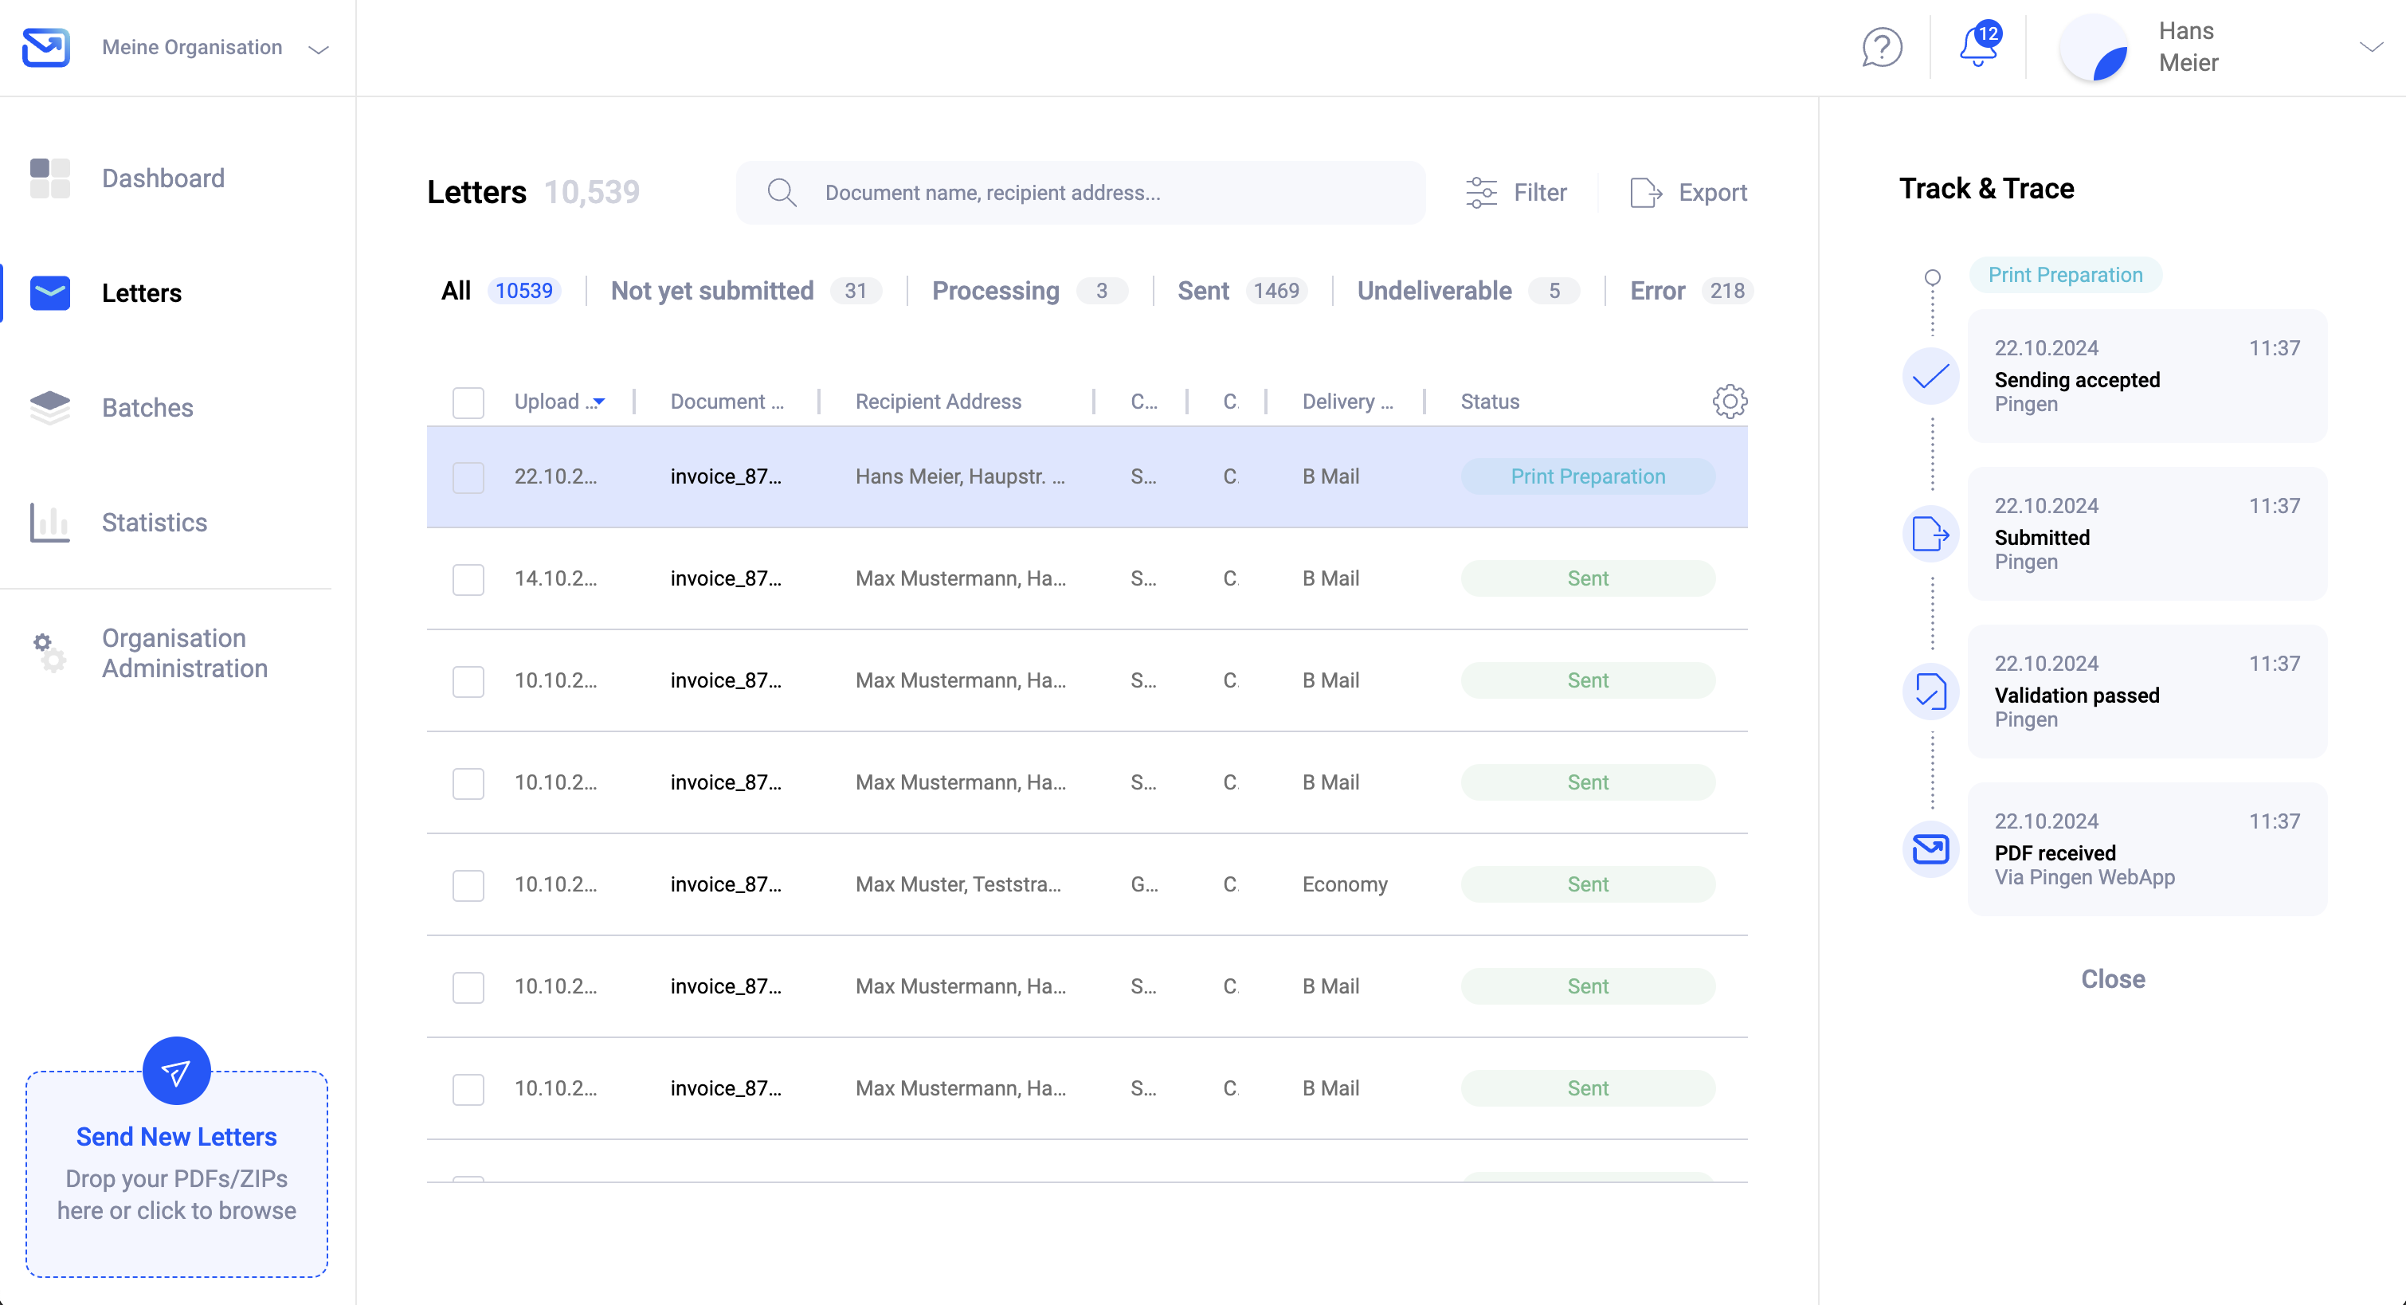Check the Economy delivery row checkbox
Viewport: 2406px width, 1305px height.
pos(468,884)
